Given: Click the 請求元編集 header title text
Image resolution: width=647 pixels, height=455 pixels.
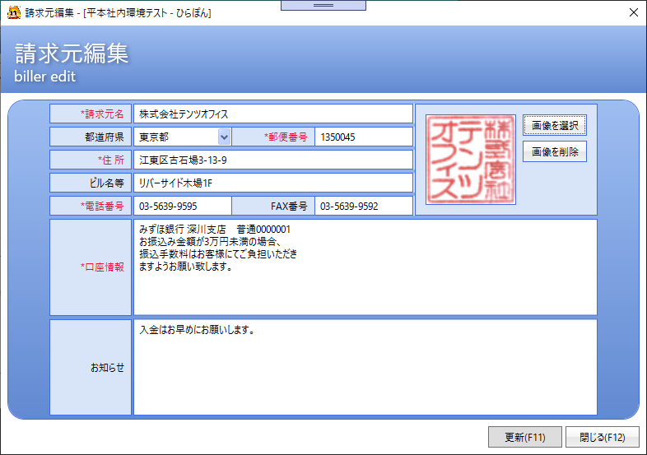Looking at the screenshot, I should (x=72, y=54).
